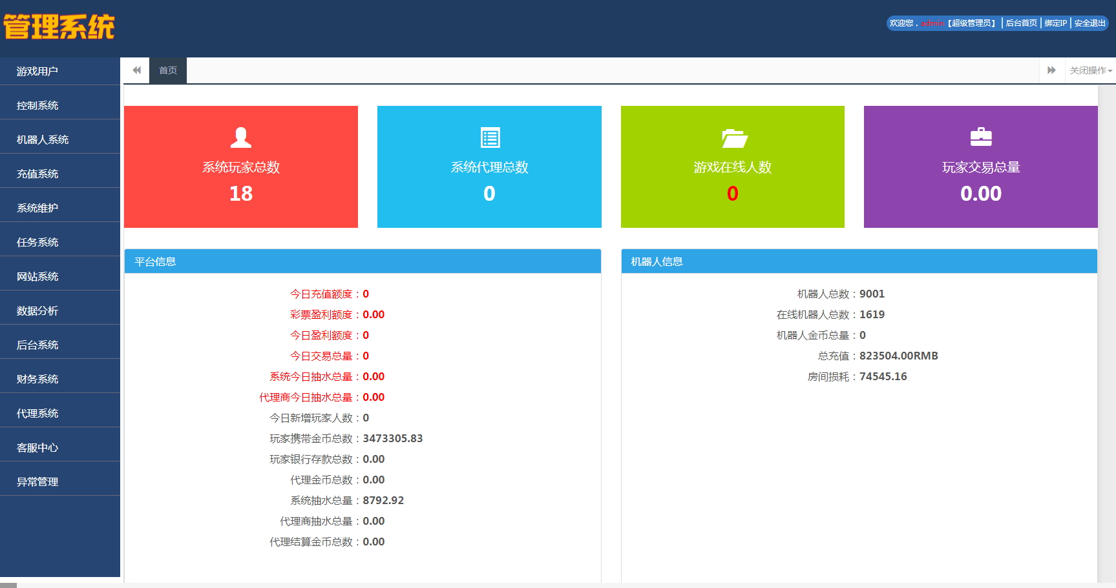Click the open folder icon in green card
Screen dimensions: 1116x588
733,138
